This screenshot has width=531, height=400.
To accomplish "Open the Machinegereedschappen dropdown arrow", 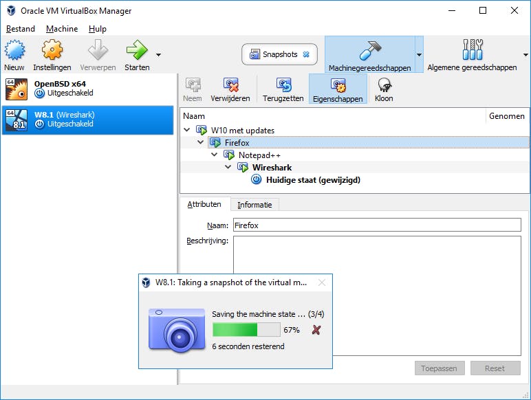I will (x=419, y=54).
